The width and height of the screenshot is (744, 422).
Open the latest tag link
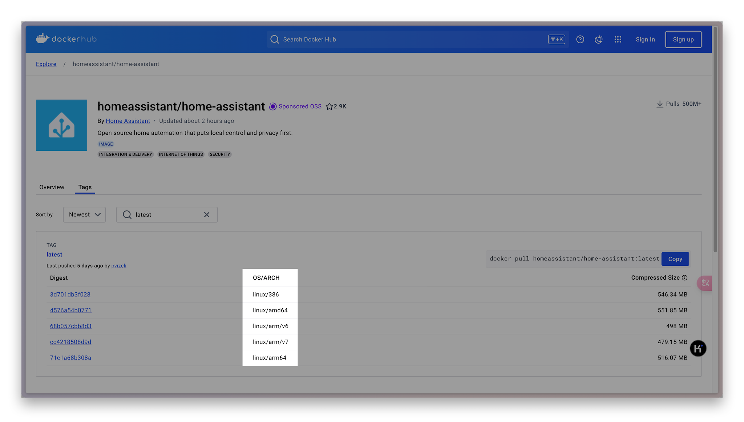click(x=54, y=255)
